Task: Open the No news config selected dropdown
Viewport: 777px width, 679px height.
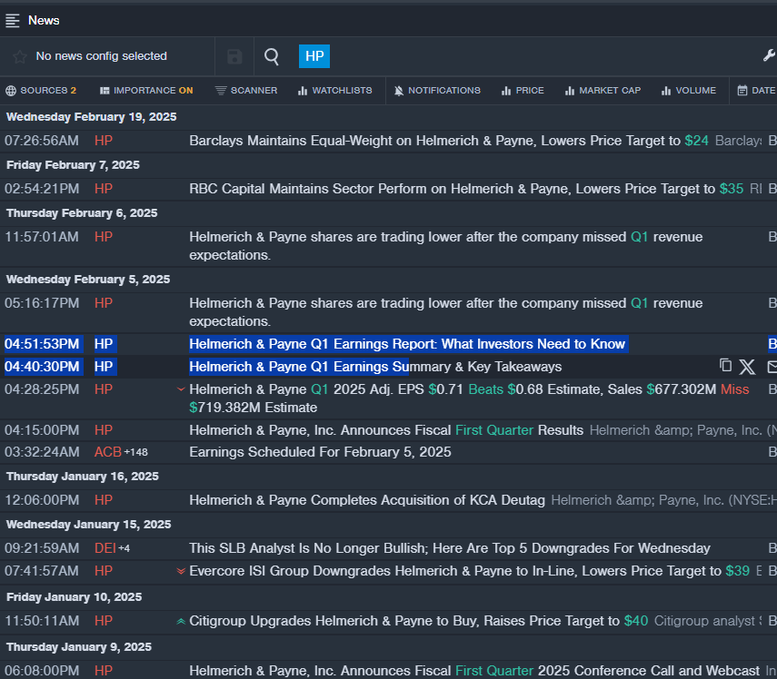Action: coord(101,56)
